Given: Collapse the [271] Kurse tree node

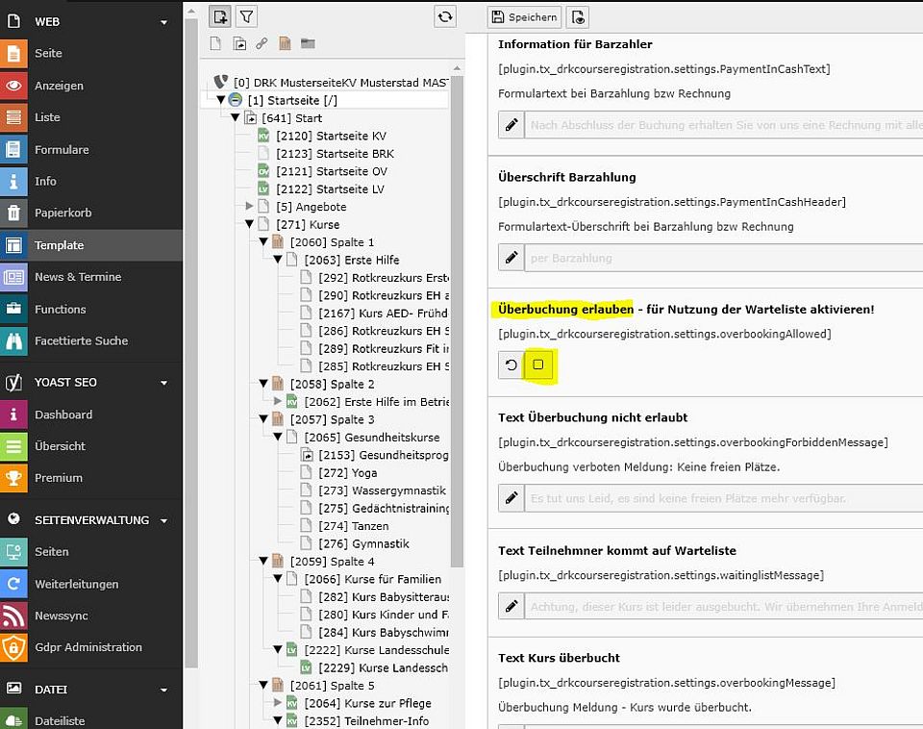Looking at the screenshot, I should [x=250, y=225].
